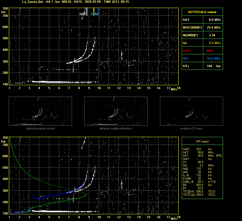Viewport: 242px width, 221px height.
Task: Select the "eliminate multiple reflections" thumbnail
Action: (116, 111)
